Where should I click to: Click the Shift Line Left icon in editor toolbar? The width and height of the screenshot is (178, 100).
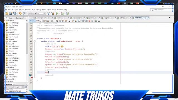click(x=83, y=21)
